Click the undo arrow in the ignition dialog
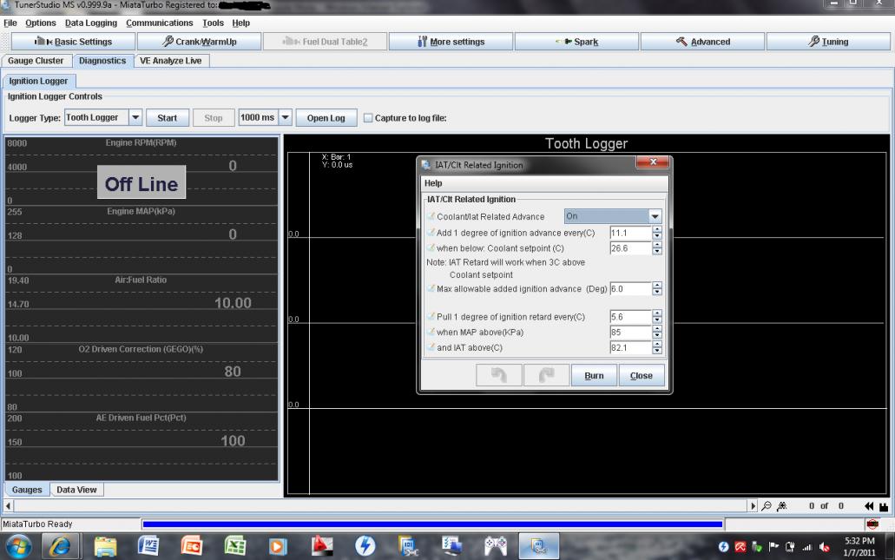Screen dimensions: 895x560 coord(499,375)
